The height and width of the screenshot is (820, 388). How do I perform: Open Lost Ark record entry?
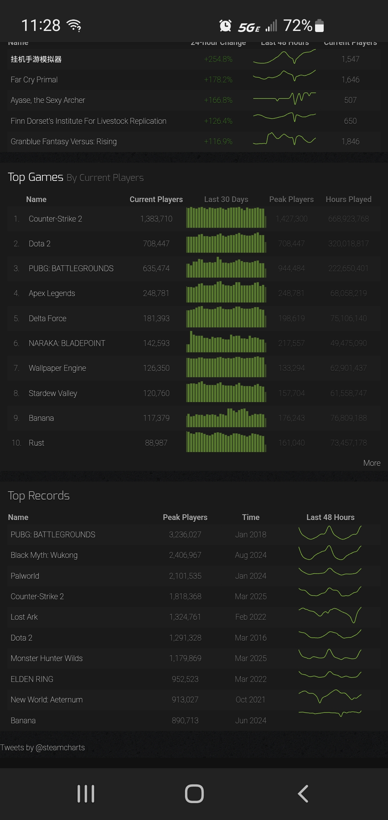[24, 617]
